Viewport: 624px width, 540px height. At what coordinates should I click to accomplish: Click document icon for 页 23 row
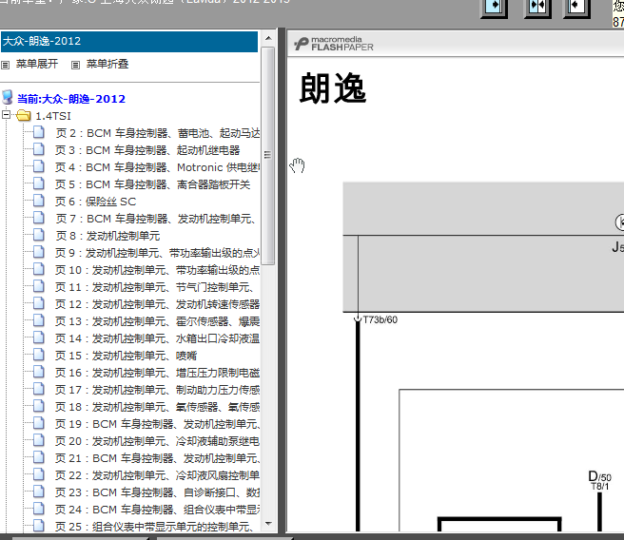point(39,492)
